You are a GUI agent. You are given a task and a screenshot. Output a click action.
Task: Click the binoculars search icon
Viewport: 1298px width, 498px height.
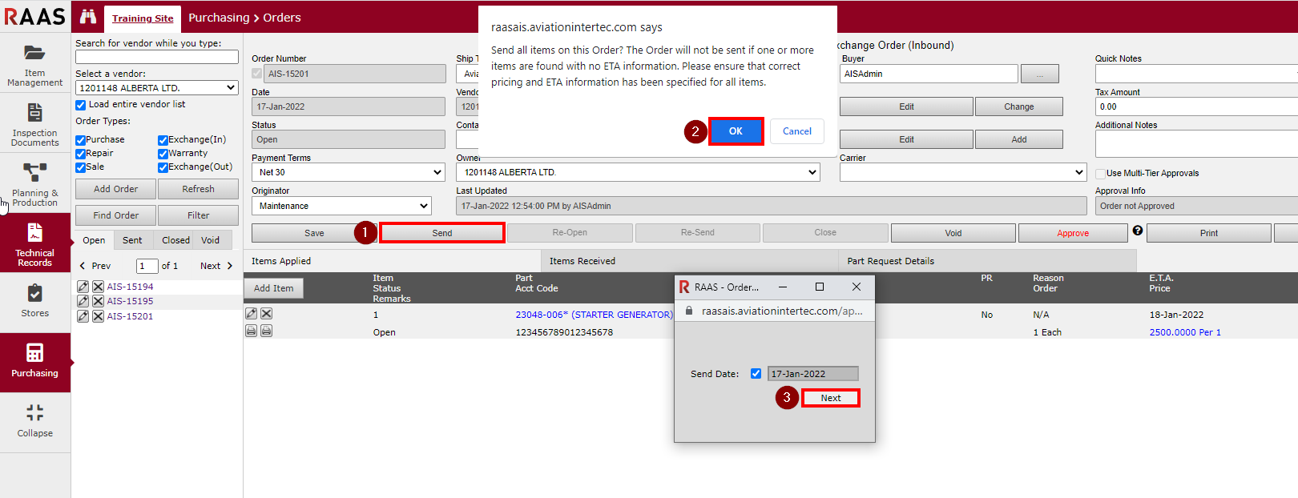pos(88,17)
